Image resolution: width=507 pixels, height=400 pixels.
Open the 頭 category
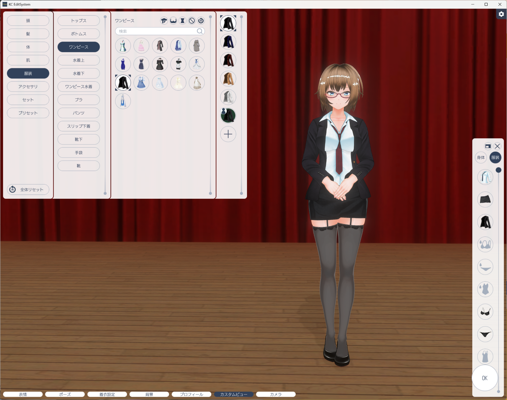pyautogui.click(x=28, y=21)
